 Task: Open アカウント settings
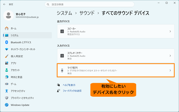[28, 70]
